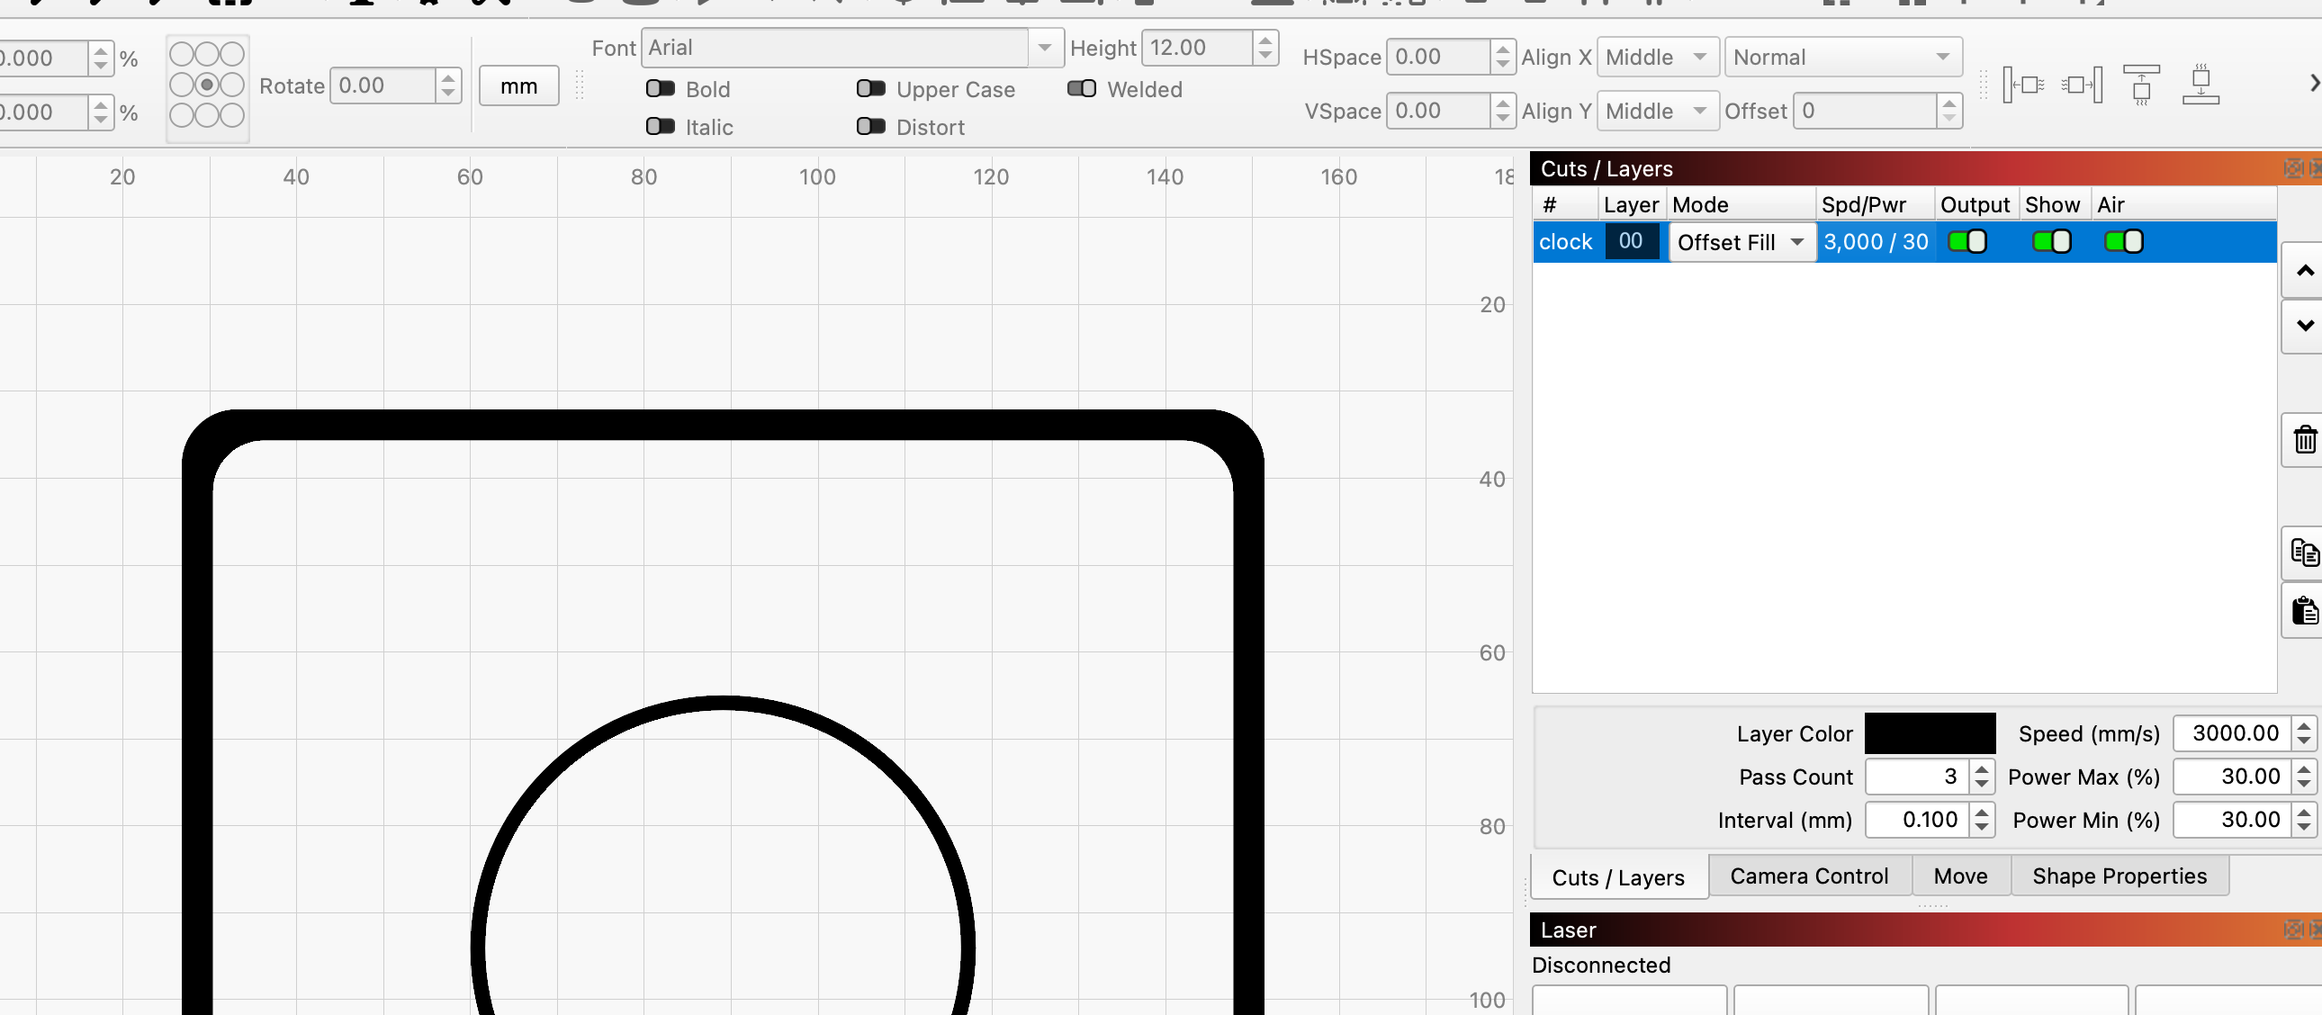Screen dimensions: 2322x1015
Task: Disable Output for the clock layer
Action: point(1966,241)
